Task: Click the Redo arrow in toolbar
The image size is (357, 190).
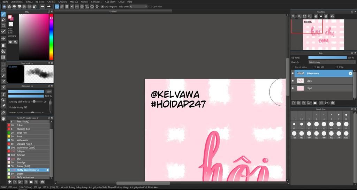Action: pyautogui.click(x=48, y=7)
